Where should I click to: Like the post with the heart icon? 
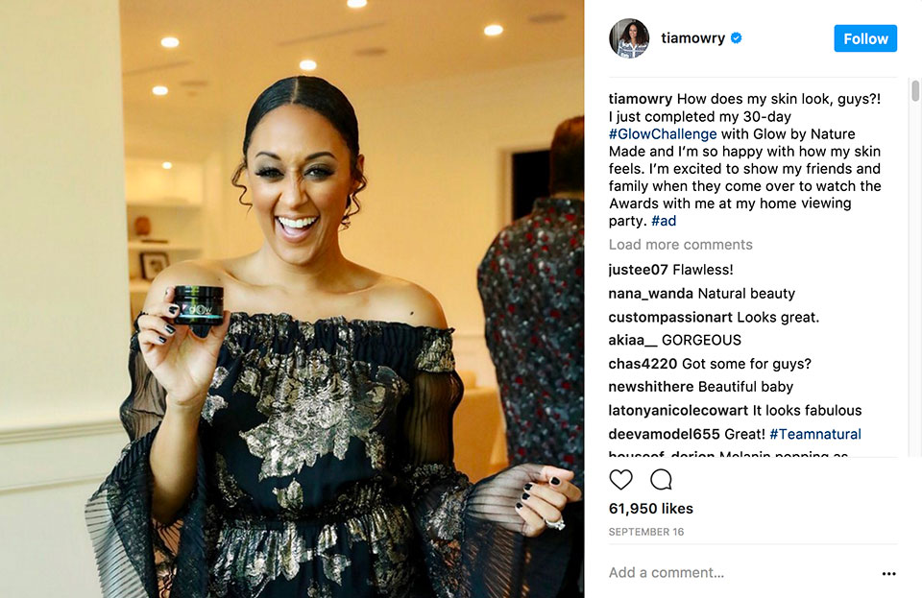coord(621,479)
